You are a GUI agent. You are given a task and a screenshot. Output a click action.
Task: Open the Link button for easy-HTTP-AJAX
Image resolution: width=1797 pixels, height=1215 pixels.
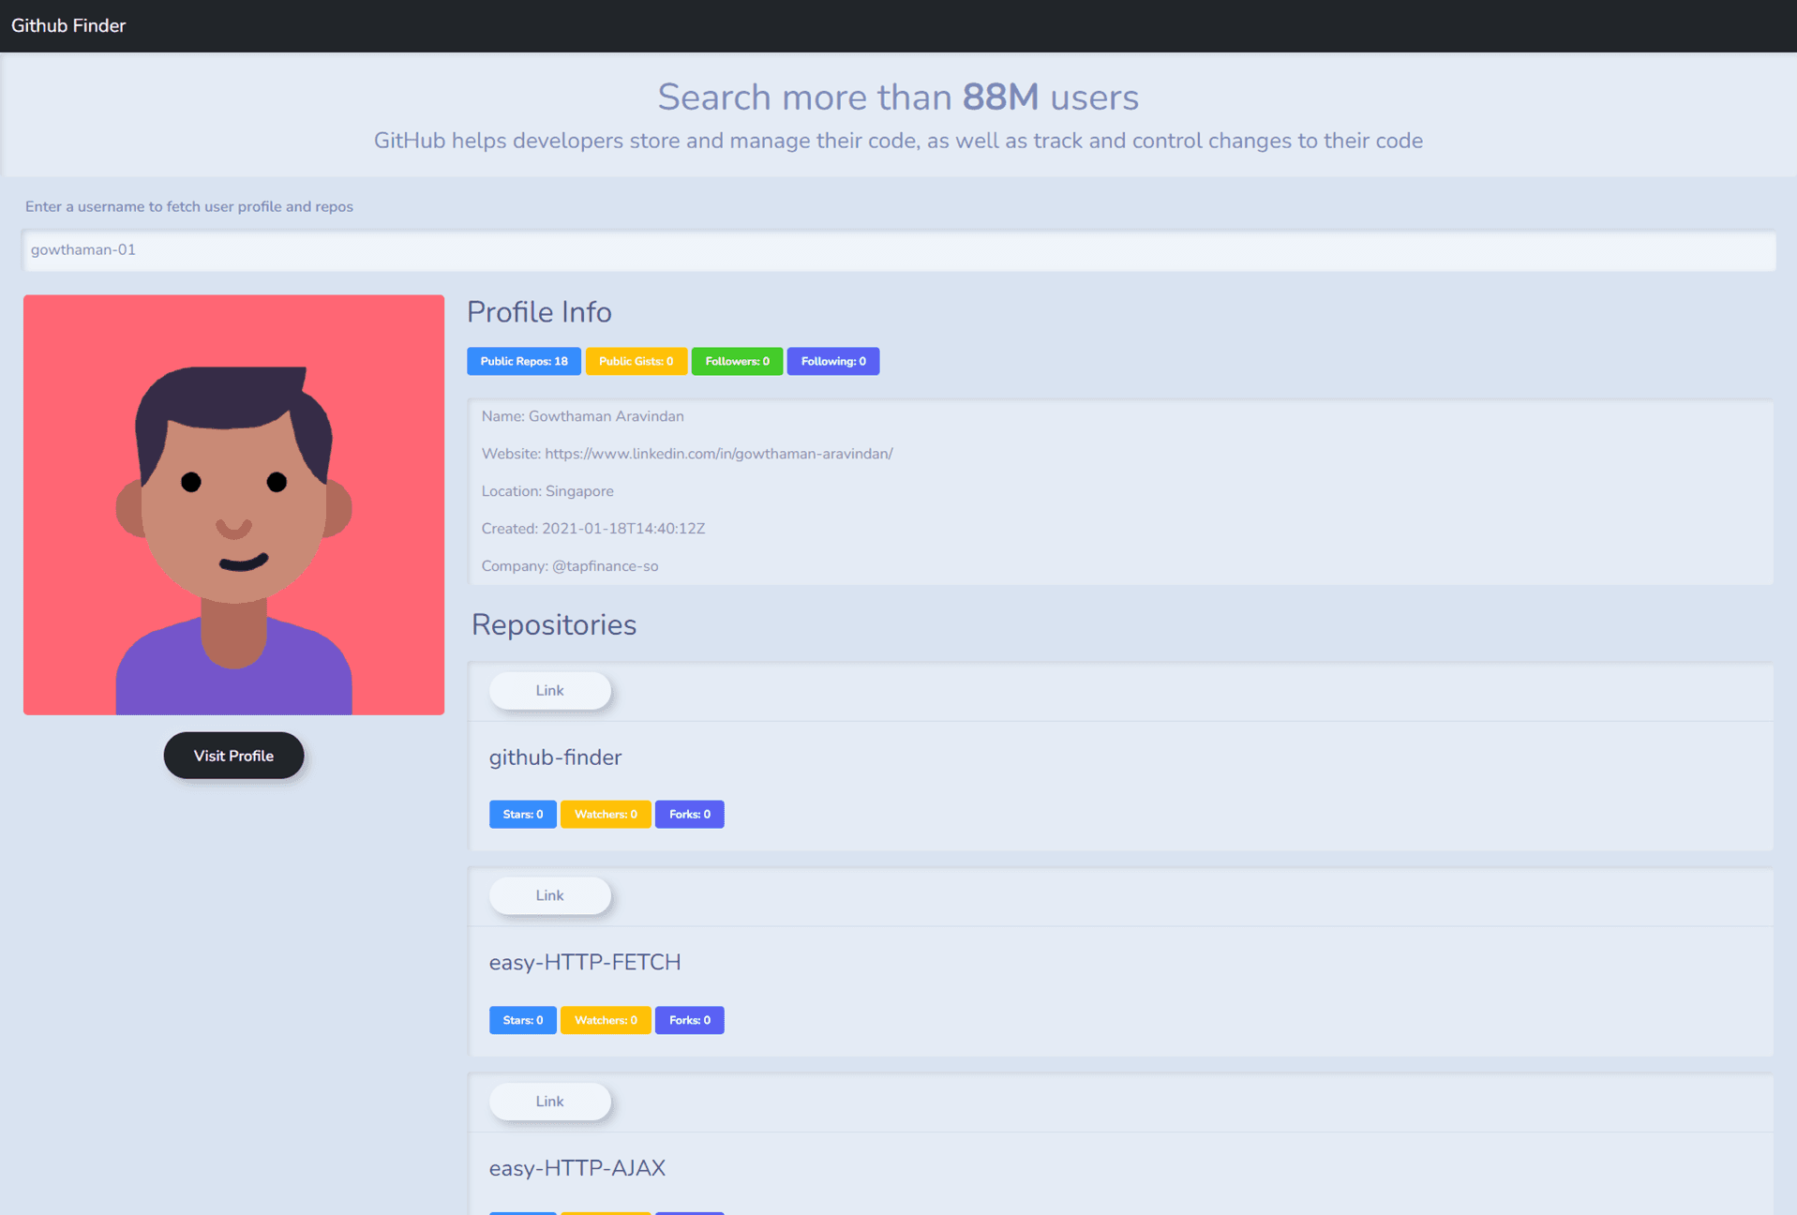[549, 1102]
